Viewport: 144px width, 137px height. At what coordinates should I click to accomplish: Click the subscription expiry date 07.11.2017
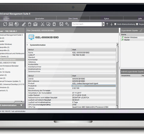(77, 93)
